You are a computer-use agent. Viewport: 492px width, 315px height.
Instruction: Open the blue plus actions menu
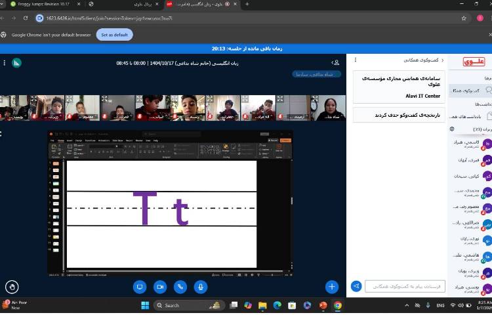pyautogui.click(x=332, y=287)
